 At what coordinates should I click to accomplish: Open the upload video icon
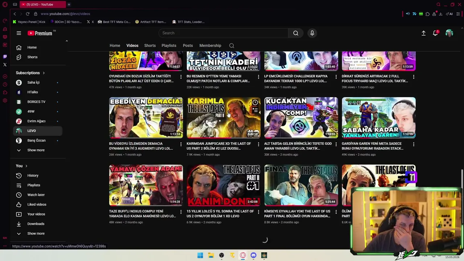[423, 33]
